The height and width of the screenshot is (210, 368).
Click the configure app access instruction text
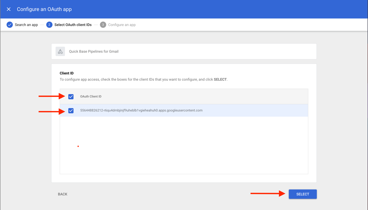(x=144, y=79)
